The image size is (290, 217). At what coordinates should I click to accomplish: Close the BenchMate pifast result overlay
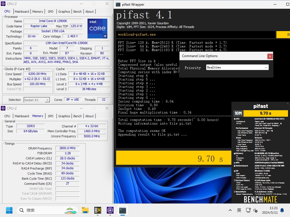click(x=288, y=103)
